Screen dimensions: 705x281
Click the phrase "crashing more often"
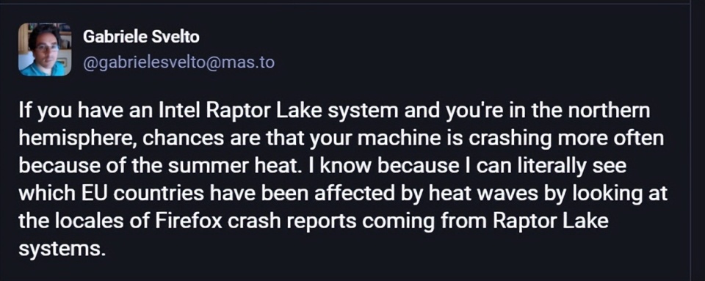565,139
